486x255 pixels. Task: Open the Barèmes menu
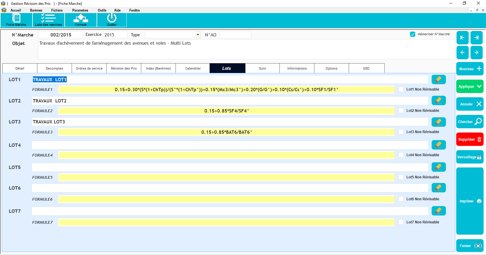pyautogui.click(x=36, y=10)
